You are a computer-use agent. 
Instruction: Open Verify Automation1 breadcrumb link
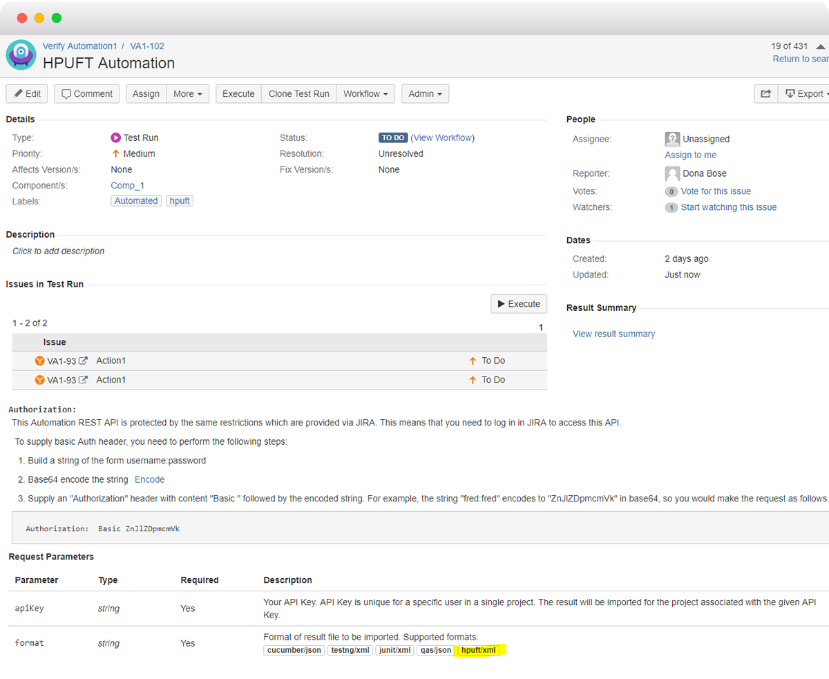(80, 46)
